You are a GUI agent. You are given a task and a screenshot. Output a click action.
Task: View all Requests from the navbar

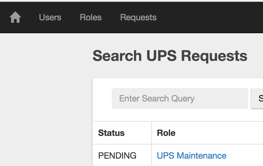(x=138, y=18)
